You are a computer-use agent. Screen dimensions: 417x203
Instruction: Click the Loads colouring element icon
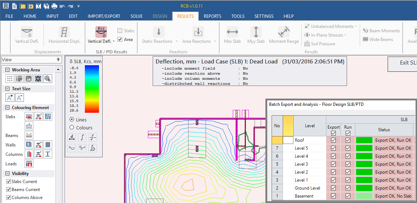[x=29, y=163]
